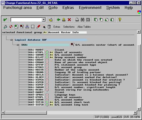
Task: Click the 'Company ID of trading partner' text
Action: tap(78, 72)
